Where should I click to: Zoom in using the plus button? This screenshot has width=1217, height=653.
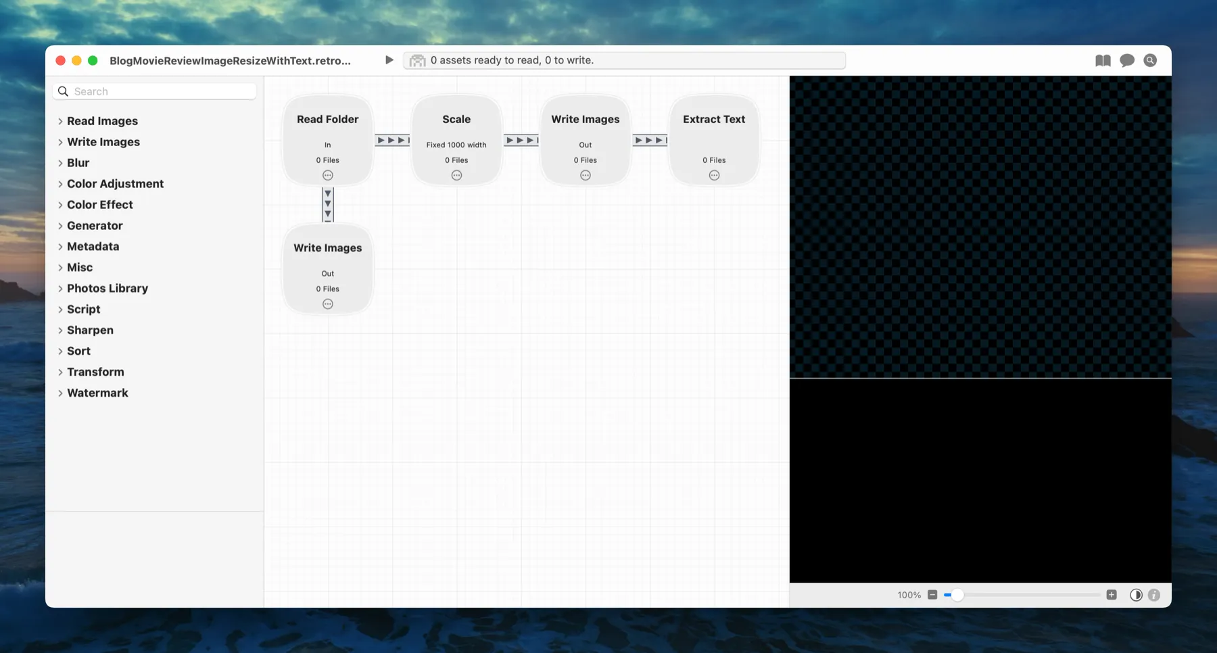coord(1110,595)
